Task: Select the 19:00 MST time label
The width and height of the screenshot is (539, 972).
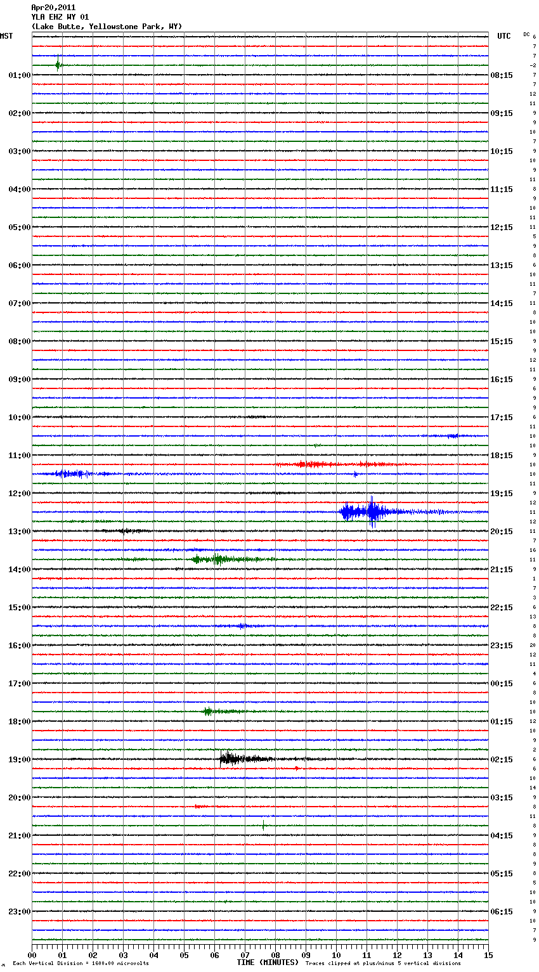Action: click(20, 760)
